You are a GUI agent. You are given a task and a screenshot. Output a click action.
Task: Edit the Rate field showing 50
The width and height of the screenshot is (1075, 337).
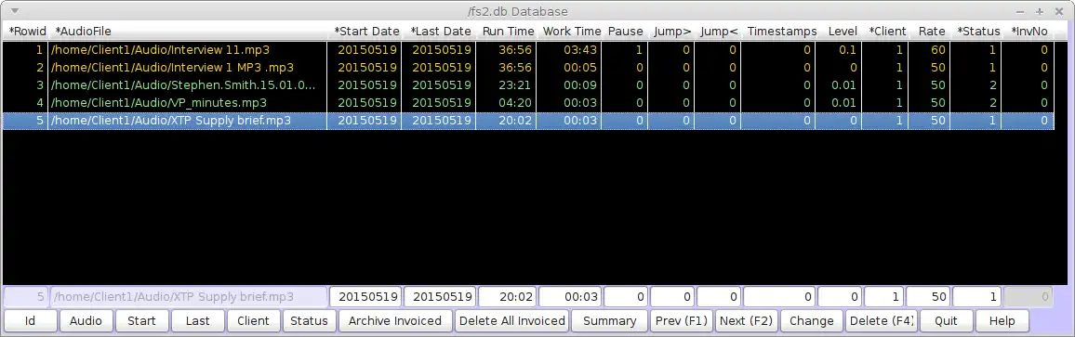click(x=928, y=296)
